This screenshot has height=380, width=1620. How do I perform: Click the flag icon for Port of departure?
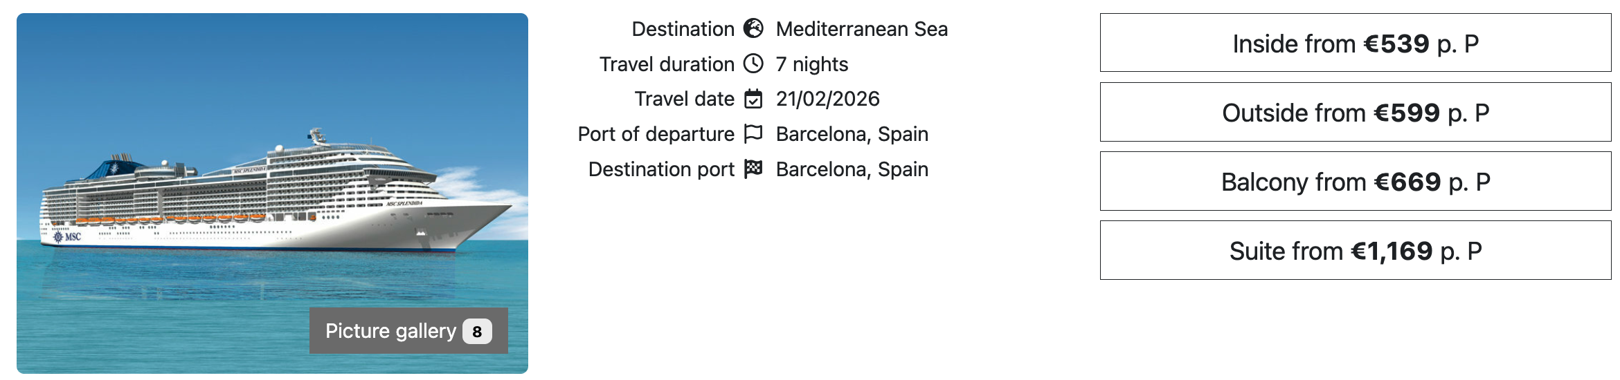point(753,134)
